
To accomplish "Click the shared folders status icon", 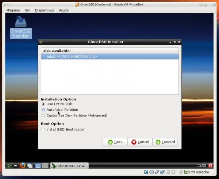I will (x=168, y=172).
